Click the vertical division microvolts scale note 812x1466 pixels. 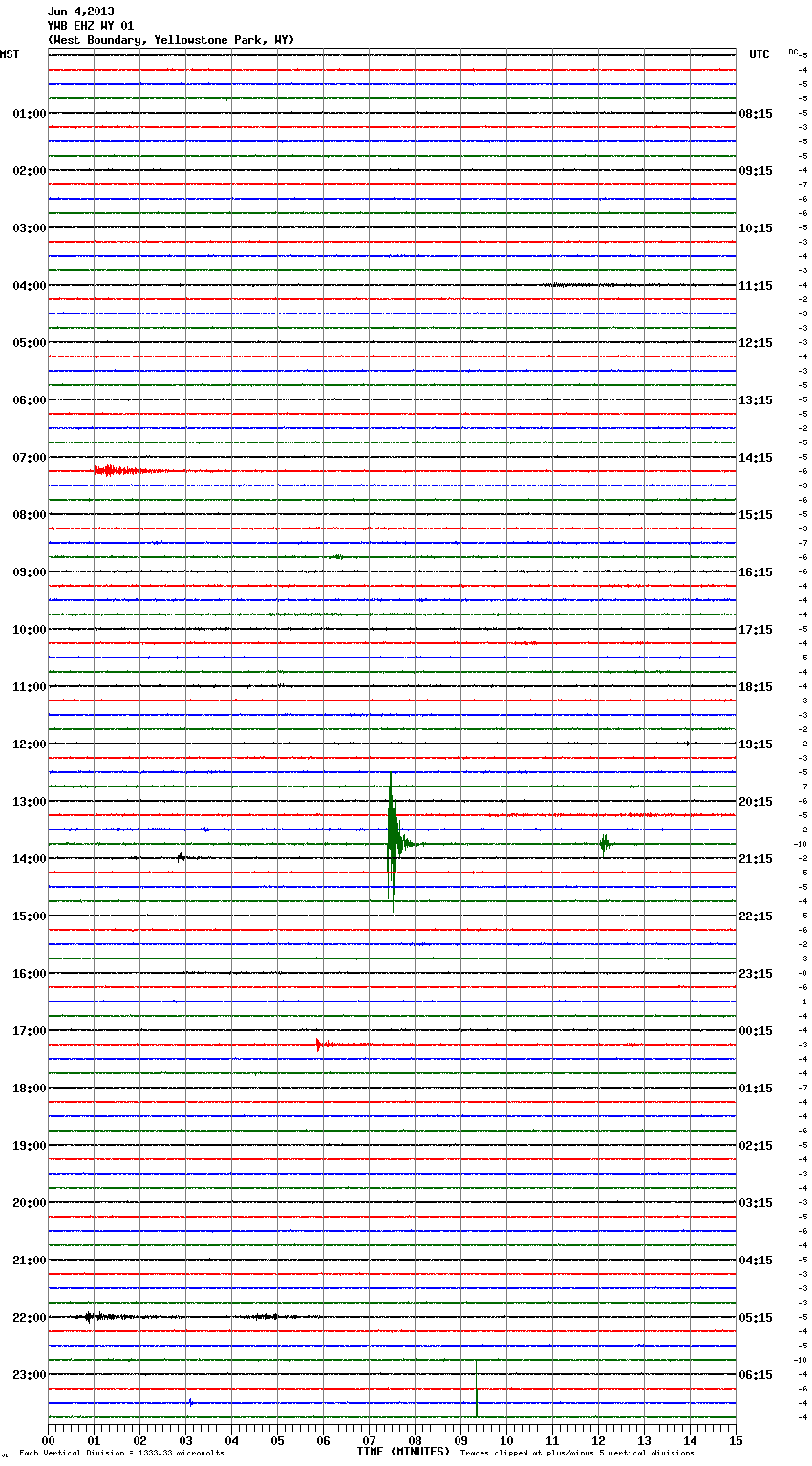[121, 1454]
